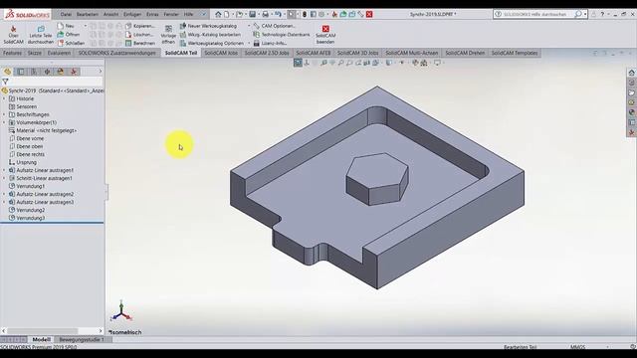Viewport: 637px width, 358px height.
Task: Open the Einfügen menu
Action: pos(132,14)
